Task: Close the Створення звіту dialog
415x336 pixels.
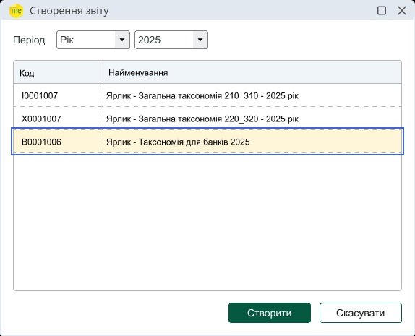Action: (x=402, y=11)
